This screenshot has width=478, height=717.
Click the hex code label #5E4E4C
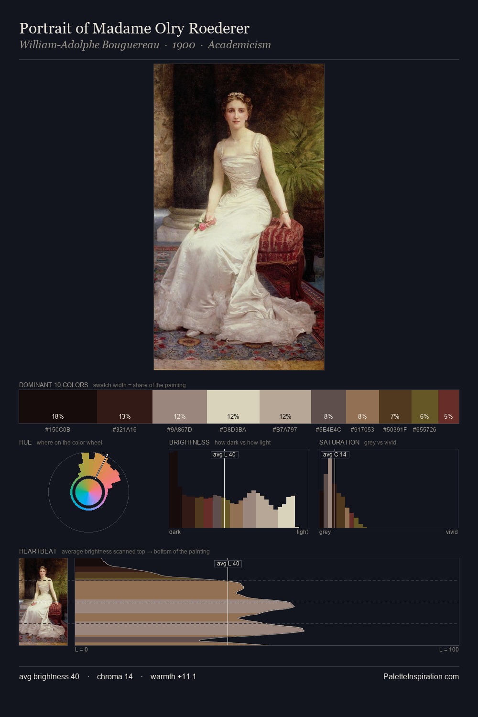(x=328, y=430)
